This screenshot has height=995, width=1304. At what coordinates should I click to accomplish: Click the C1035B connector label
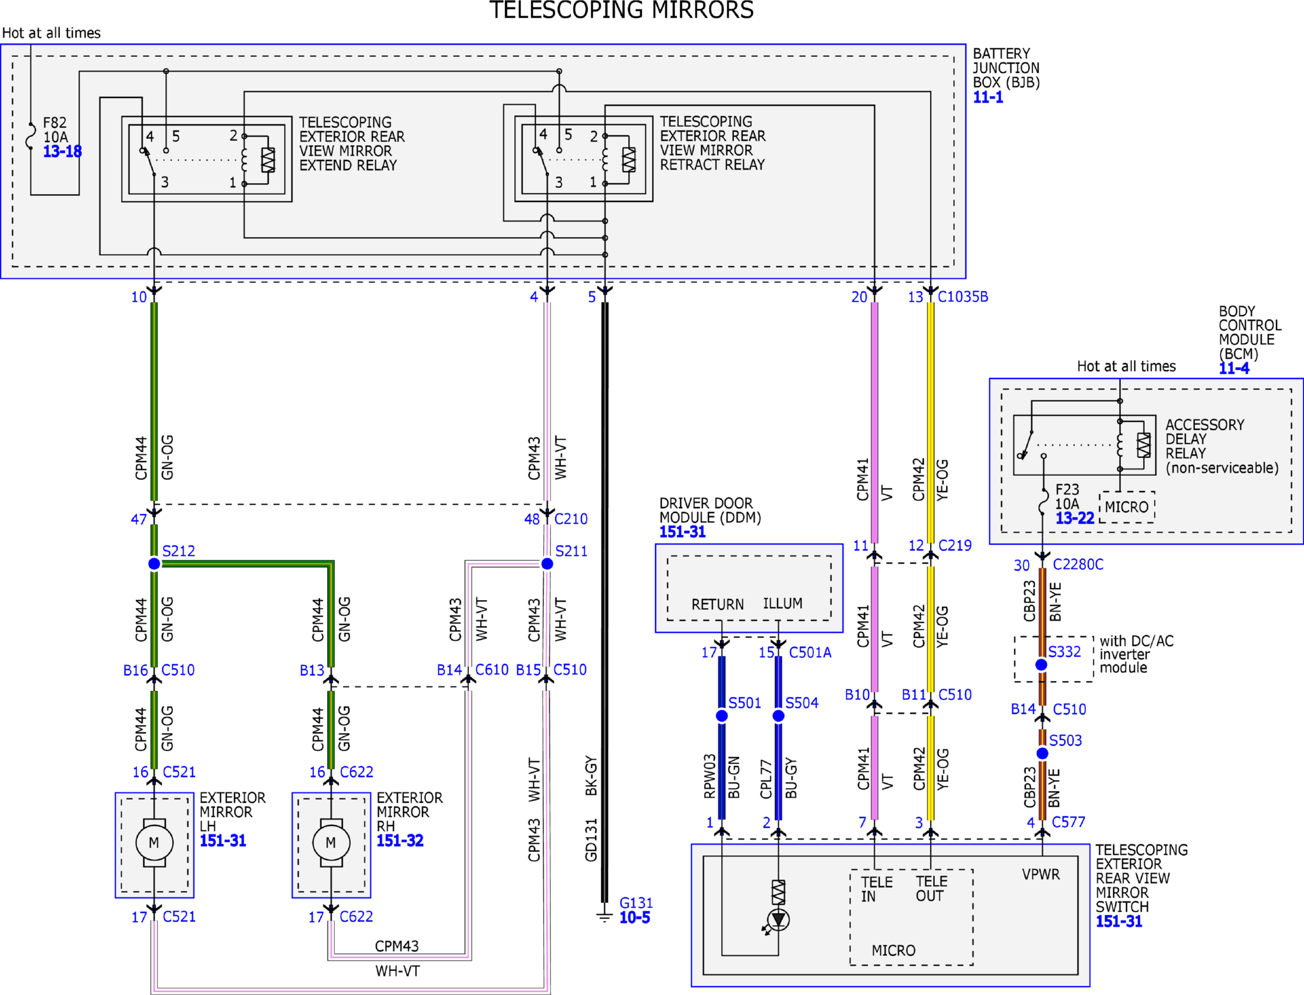[963, 297]
